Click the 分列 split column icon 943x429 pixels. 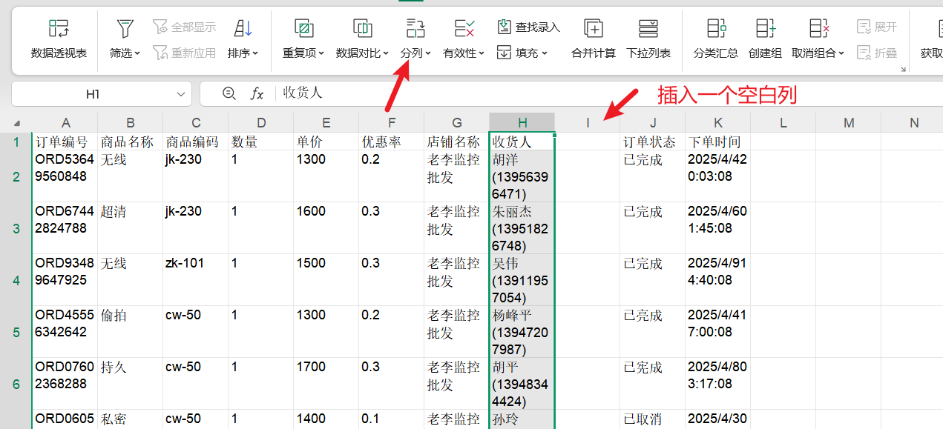415,30
